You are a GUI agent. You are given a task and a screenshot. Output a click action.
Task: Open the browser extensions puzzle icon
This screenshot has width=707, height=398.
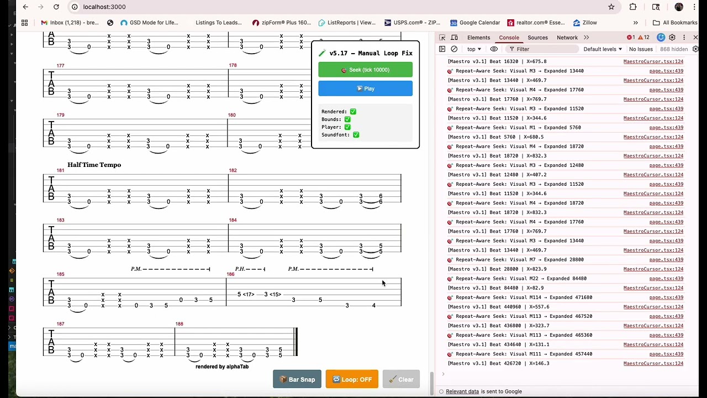point(633,7)
